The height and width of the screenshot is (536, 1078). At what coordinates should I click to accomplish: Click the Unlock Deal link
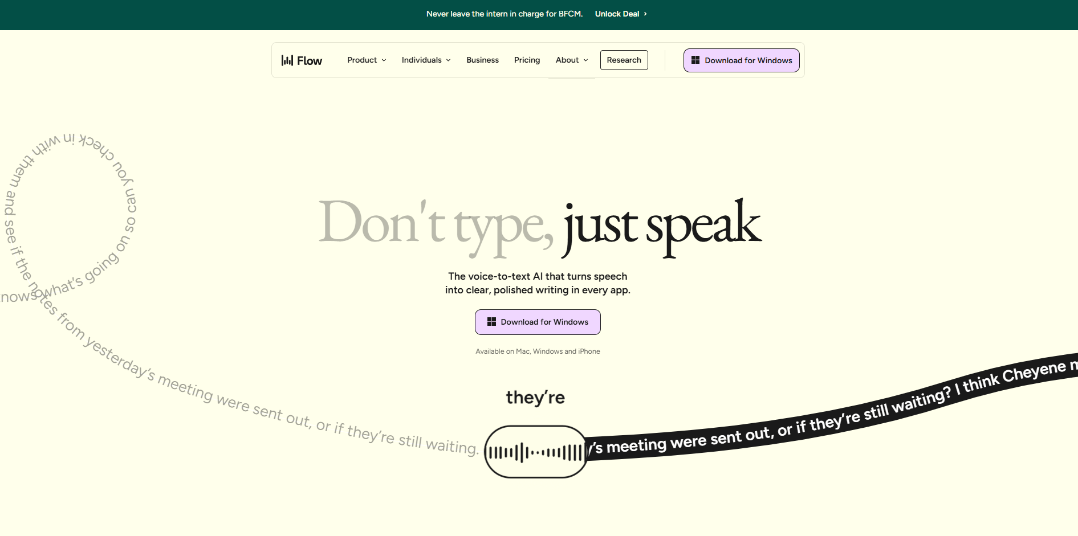pos(621,14)
